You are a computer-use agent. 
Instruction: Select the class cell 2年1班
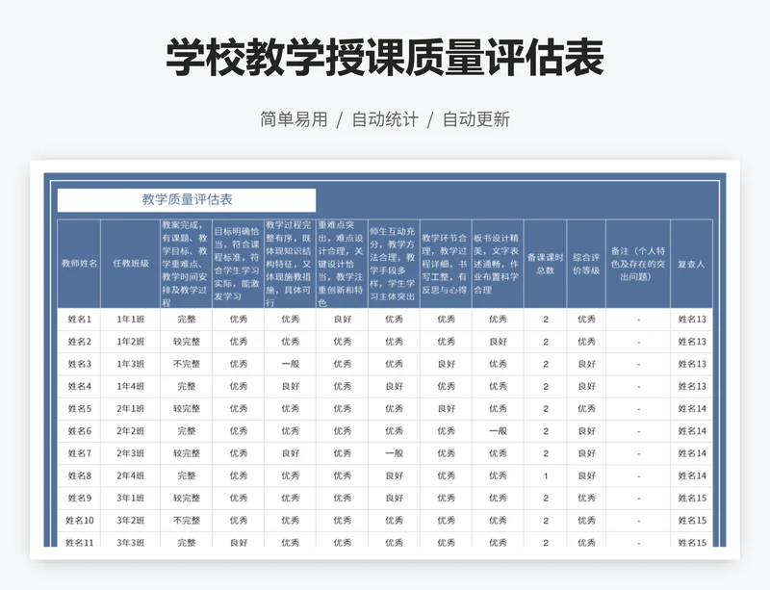tap(131, 409)
